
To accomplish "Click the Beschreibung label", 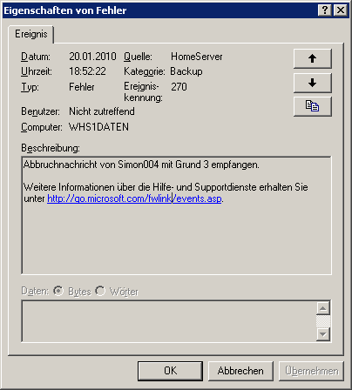I will pos(51,148).
